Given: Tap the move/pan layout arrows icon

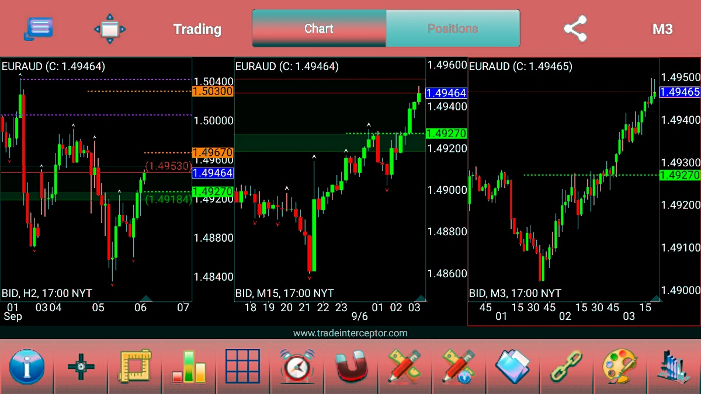Looking at the screenshot, I should [110, 29].
